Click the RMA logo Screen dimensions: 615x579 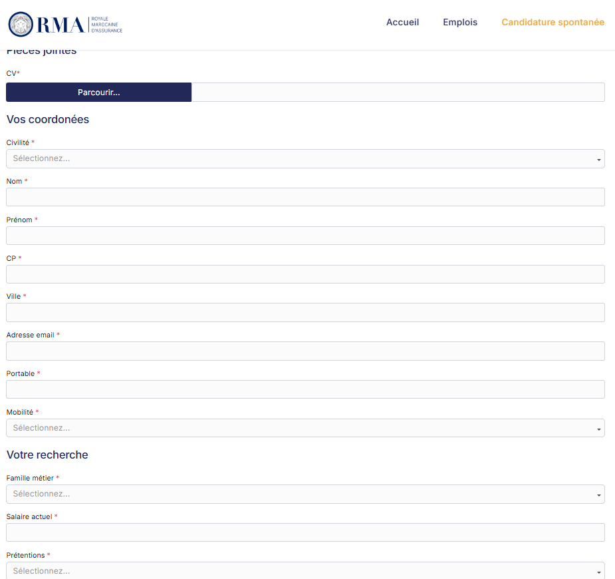pos(64,24)
